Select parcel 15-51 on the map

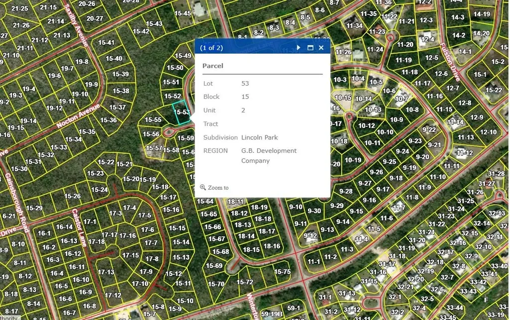[x=171, y=82]
